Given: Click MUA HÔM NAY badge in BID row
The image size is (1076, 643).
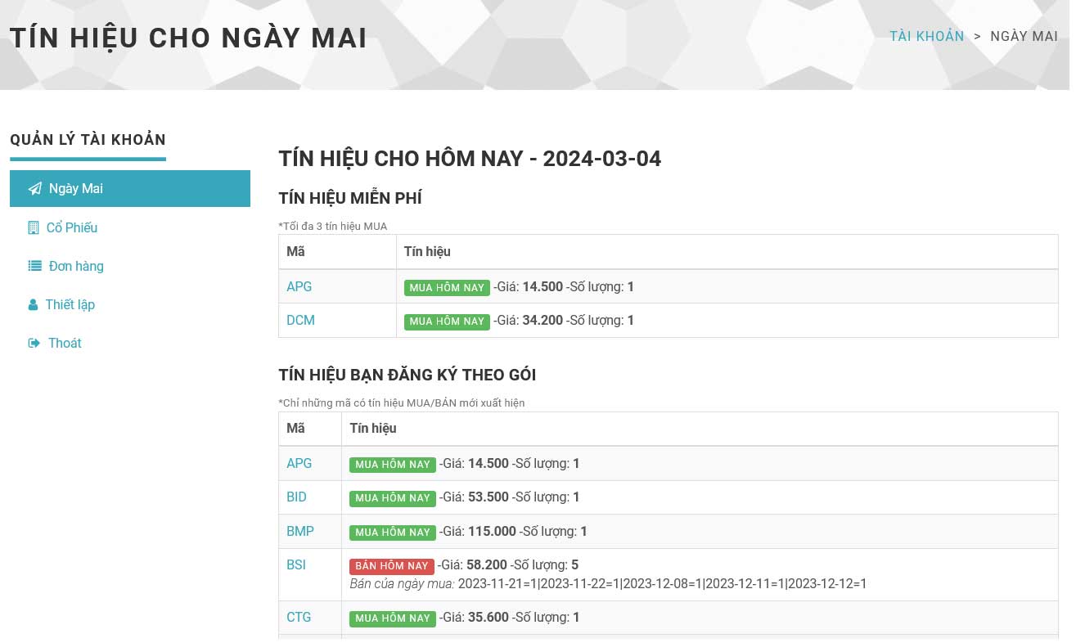Looking at the screenshot, I should pyautogui.click(x=393, y=497).
